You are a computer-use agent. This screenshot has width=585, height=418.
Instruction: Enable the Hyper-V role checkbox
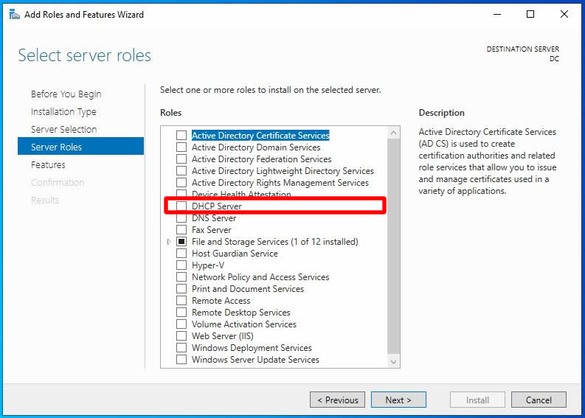coord(181,265)
